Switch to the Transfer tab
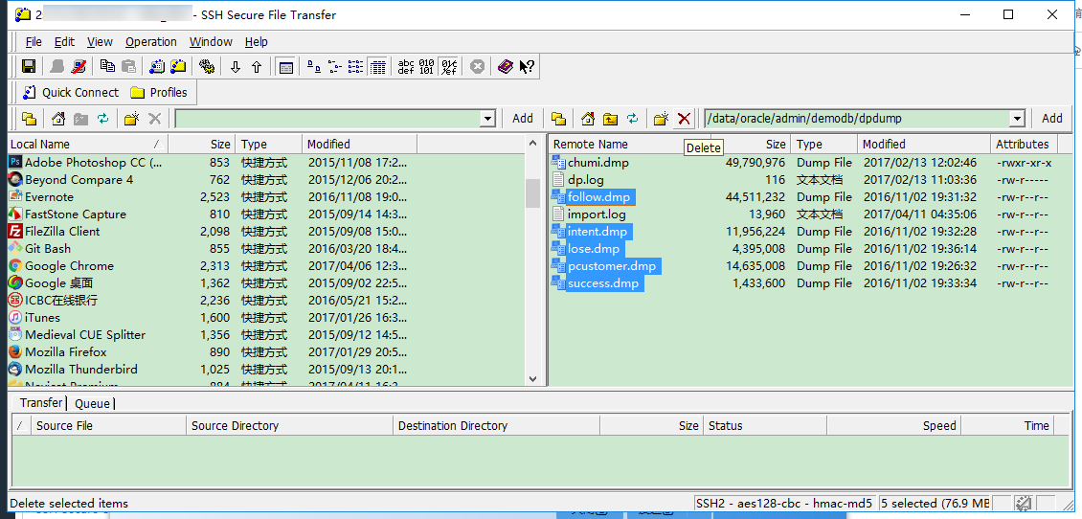This screenshot has height=519, width=1082. point(41,403)
